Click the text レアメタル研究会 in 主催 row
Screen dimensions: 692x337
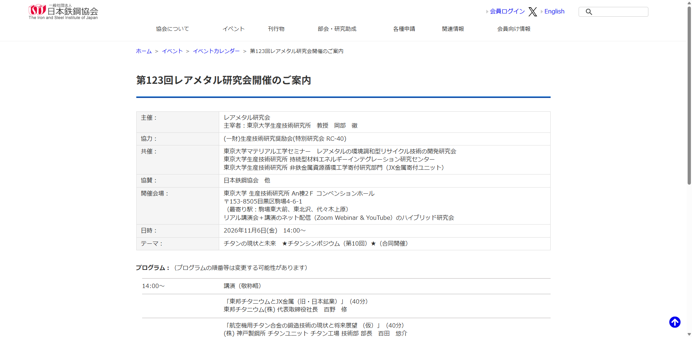pos(247,118)
